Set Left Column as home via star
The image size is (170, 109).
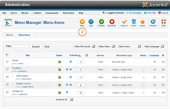tap(144, 77)
